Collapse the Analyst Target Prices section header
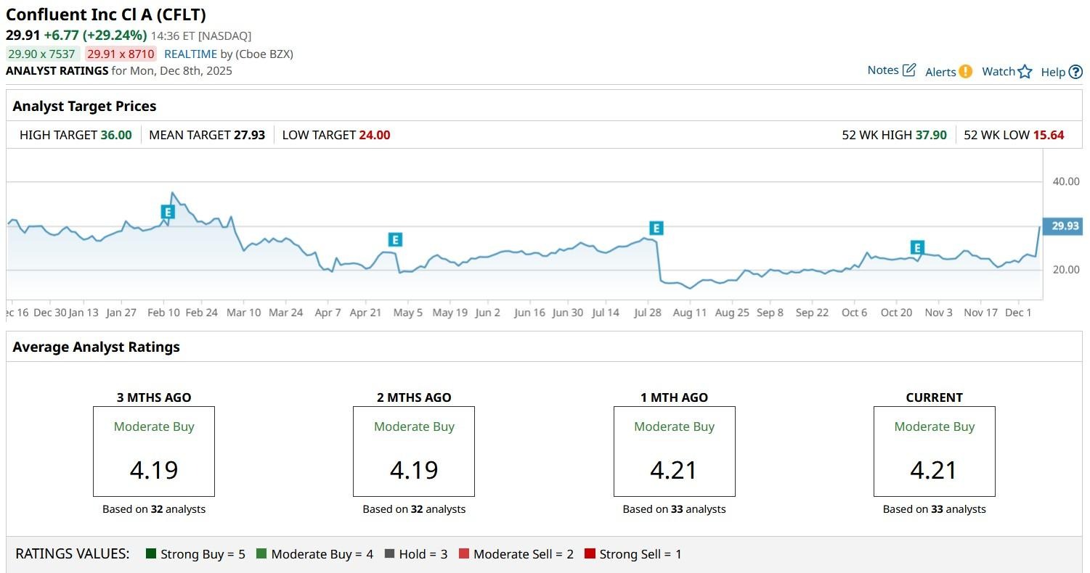The width and height of the screenshot is (1090, 573). [x=84, y=106]
